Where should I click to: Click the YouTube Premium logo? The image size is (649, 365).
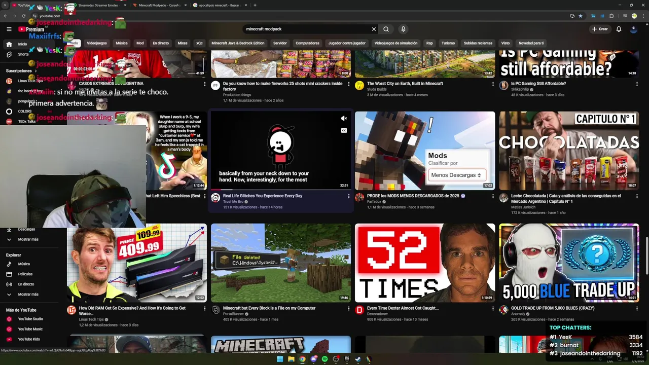[31, 29]
